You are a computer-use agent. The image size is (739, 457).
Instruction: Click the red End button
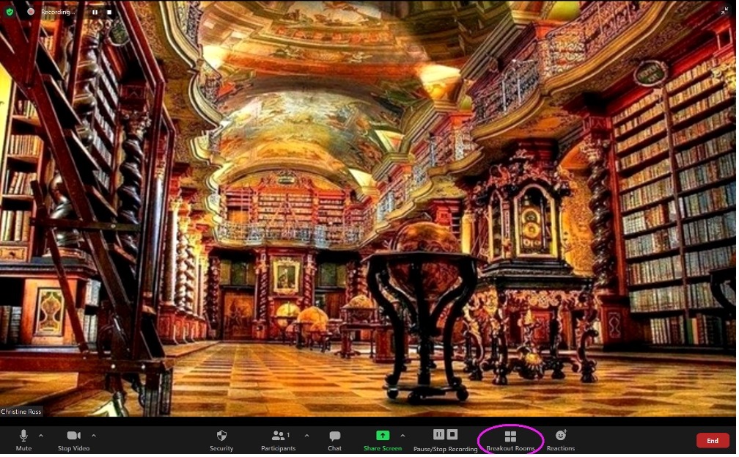pos(712,441)
